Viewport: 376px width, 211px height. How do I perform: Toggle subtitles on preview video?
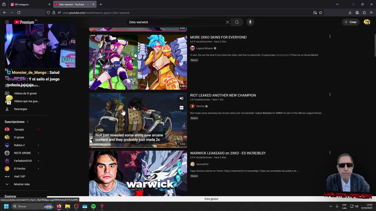[182, 108]
